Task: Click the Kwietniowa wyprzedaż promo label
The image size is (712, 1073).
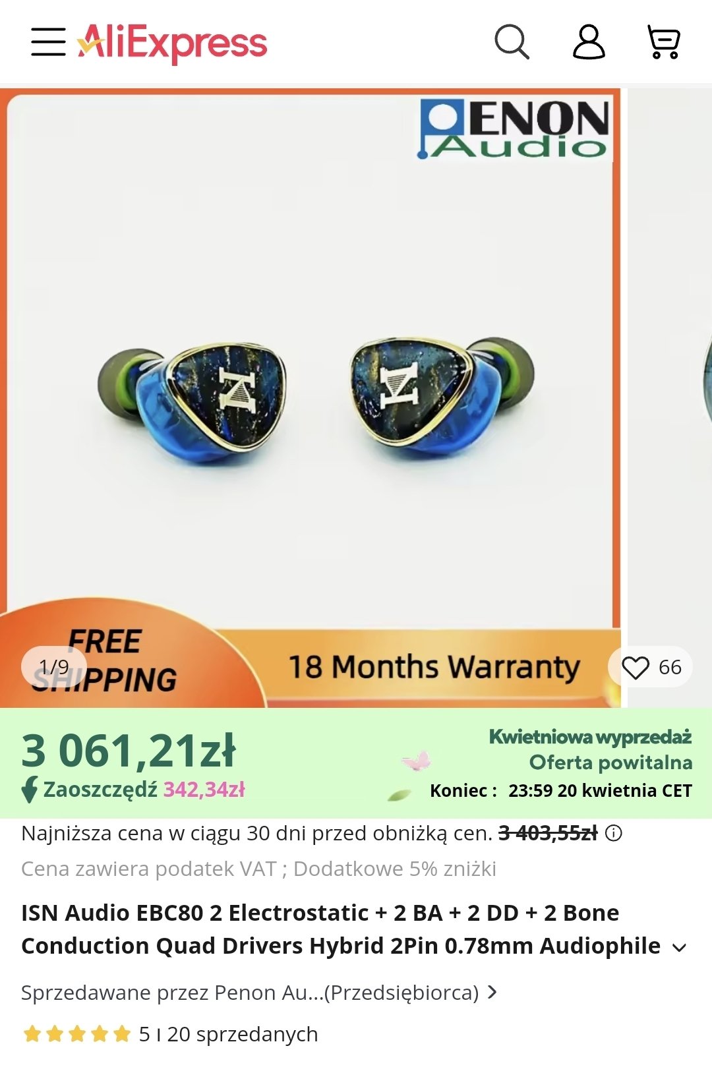Action: tap(590, 737)
